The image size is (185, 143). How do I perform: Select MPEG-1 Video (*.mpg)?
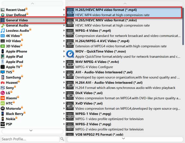[x=124, y=116]
